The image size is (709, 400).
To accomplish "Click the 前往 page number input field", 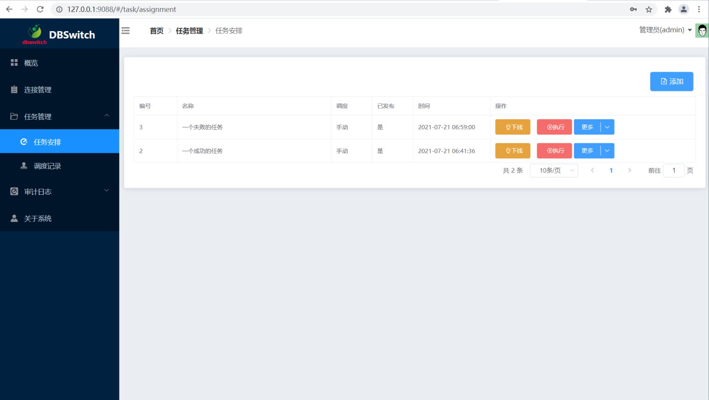I will point(673,171).
